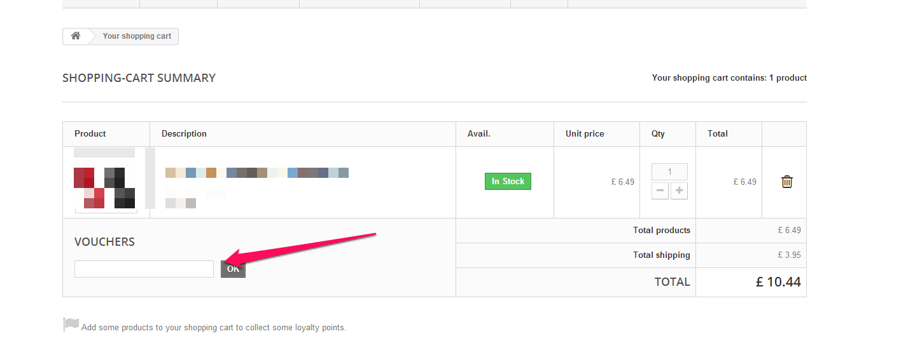Select the "Your shopping cart" breadcrumb

pyautogui.click(x=137, y=36)
